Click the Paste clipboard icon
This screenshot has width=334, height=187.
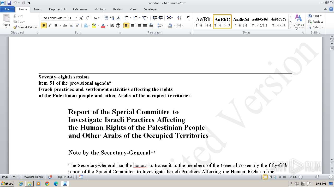[6, 18]
